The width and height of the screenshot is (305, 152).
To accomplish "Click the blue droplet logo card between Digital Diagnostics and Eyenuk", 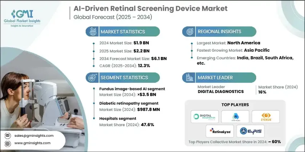I will click(x=235, y=116).
